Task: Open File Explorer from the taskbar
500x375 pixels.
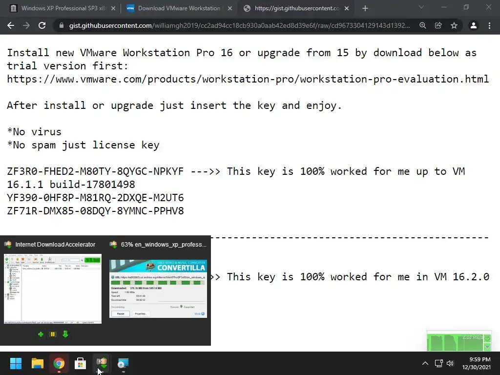Action: click(x=37, y=363)
